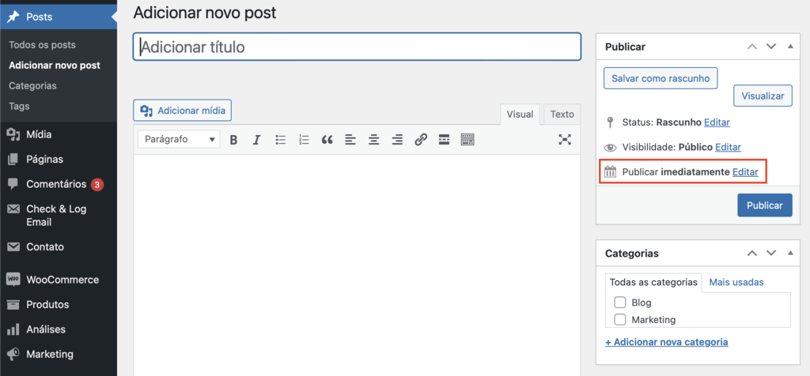810x376 pixels.
Task: Click the Mídia sidebar icon
Action: (x=13, y=134)
